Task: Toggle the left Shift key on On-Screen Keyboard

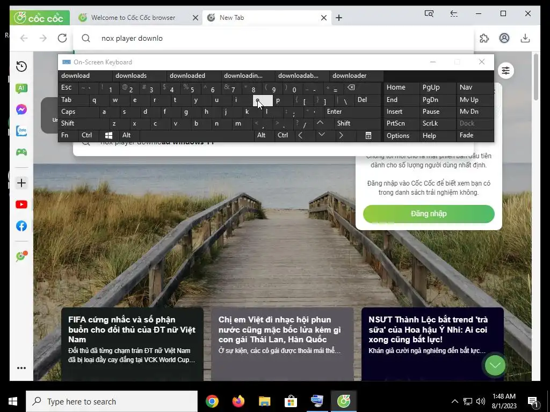Action: point(84,123)
